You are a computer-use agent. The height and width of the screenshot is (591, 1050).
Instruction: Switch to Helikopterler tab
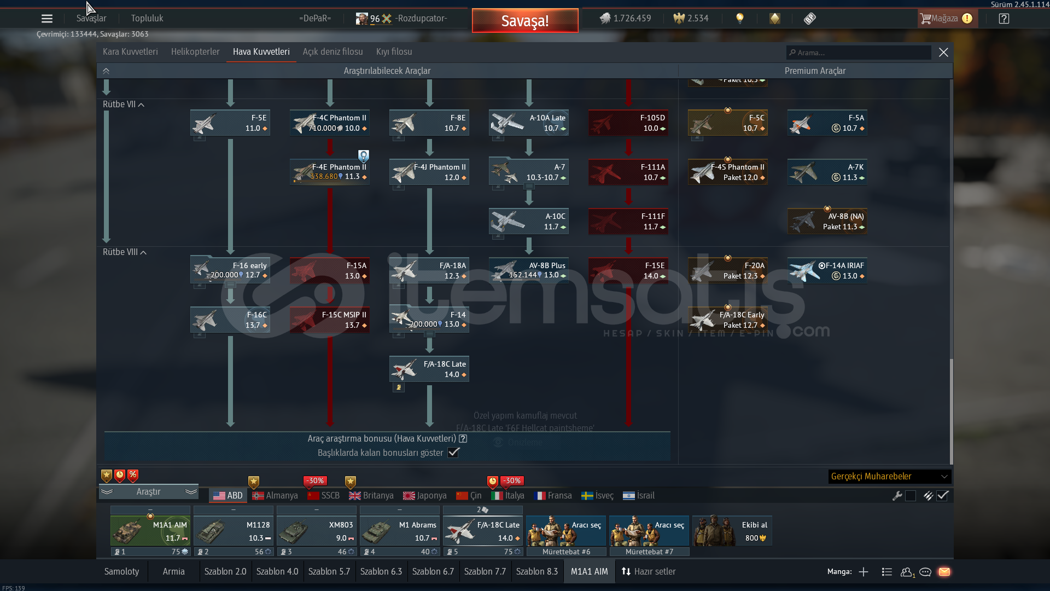pos(195,51)
